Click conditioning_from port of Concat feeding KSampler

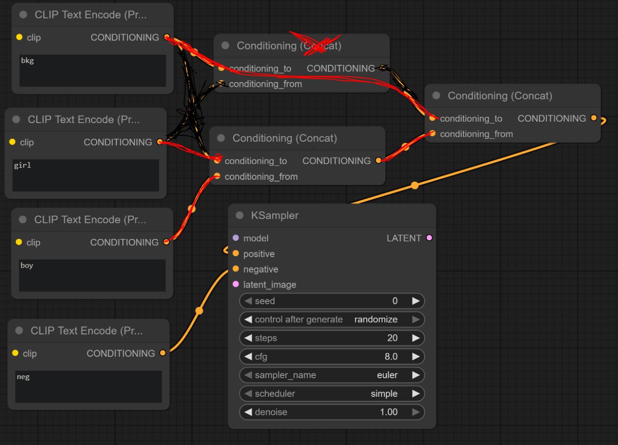pos(432,134)
